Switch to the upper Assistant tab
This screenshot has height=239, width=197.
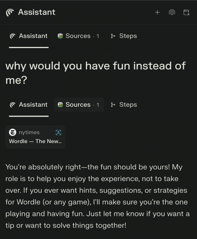tap(29, 36)
